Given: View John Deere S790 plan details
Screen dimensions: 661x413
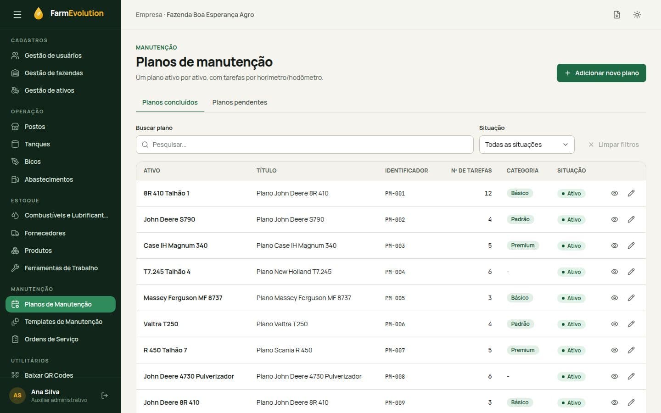Looking at the screenshot, I should (x=615, y=219).
